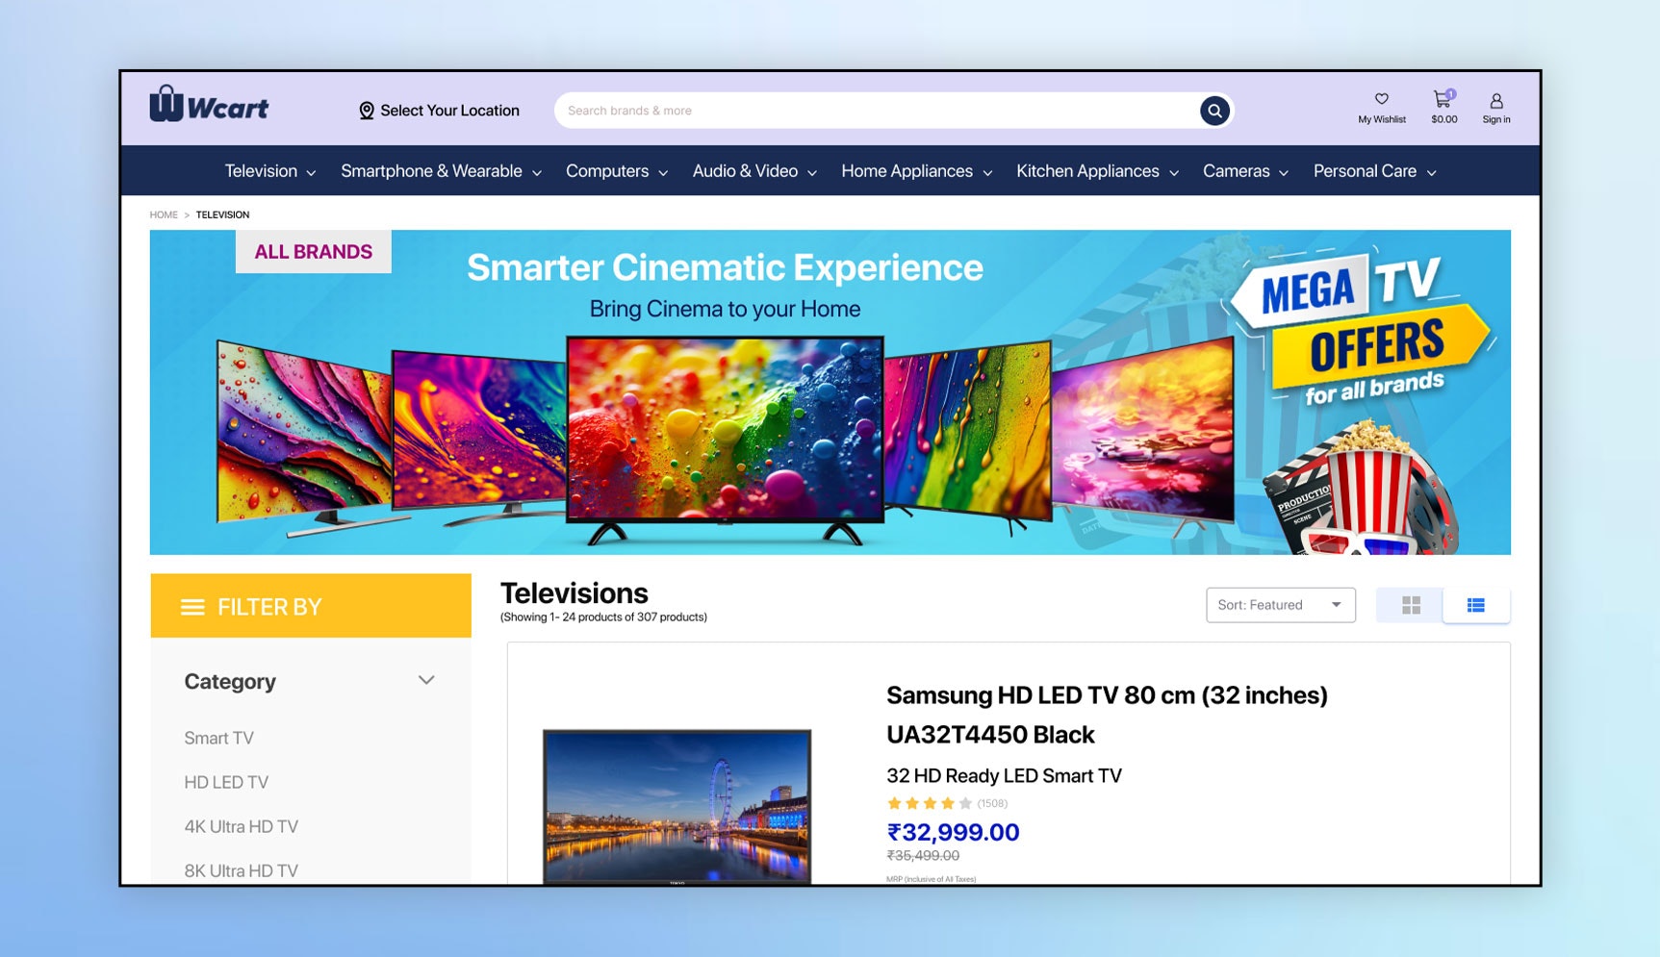
Task: Open the shopping cart icon
Action: pyautogui.click(x=1443, y=99)
